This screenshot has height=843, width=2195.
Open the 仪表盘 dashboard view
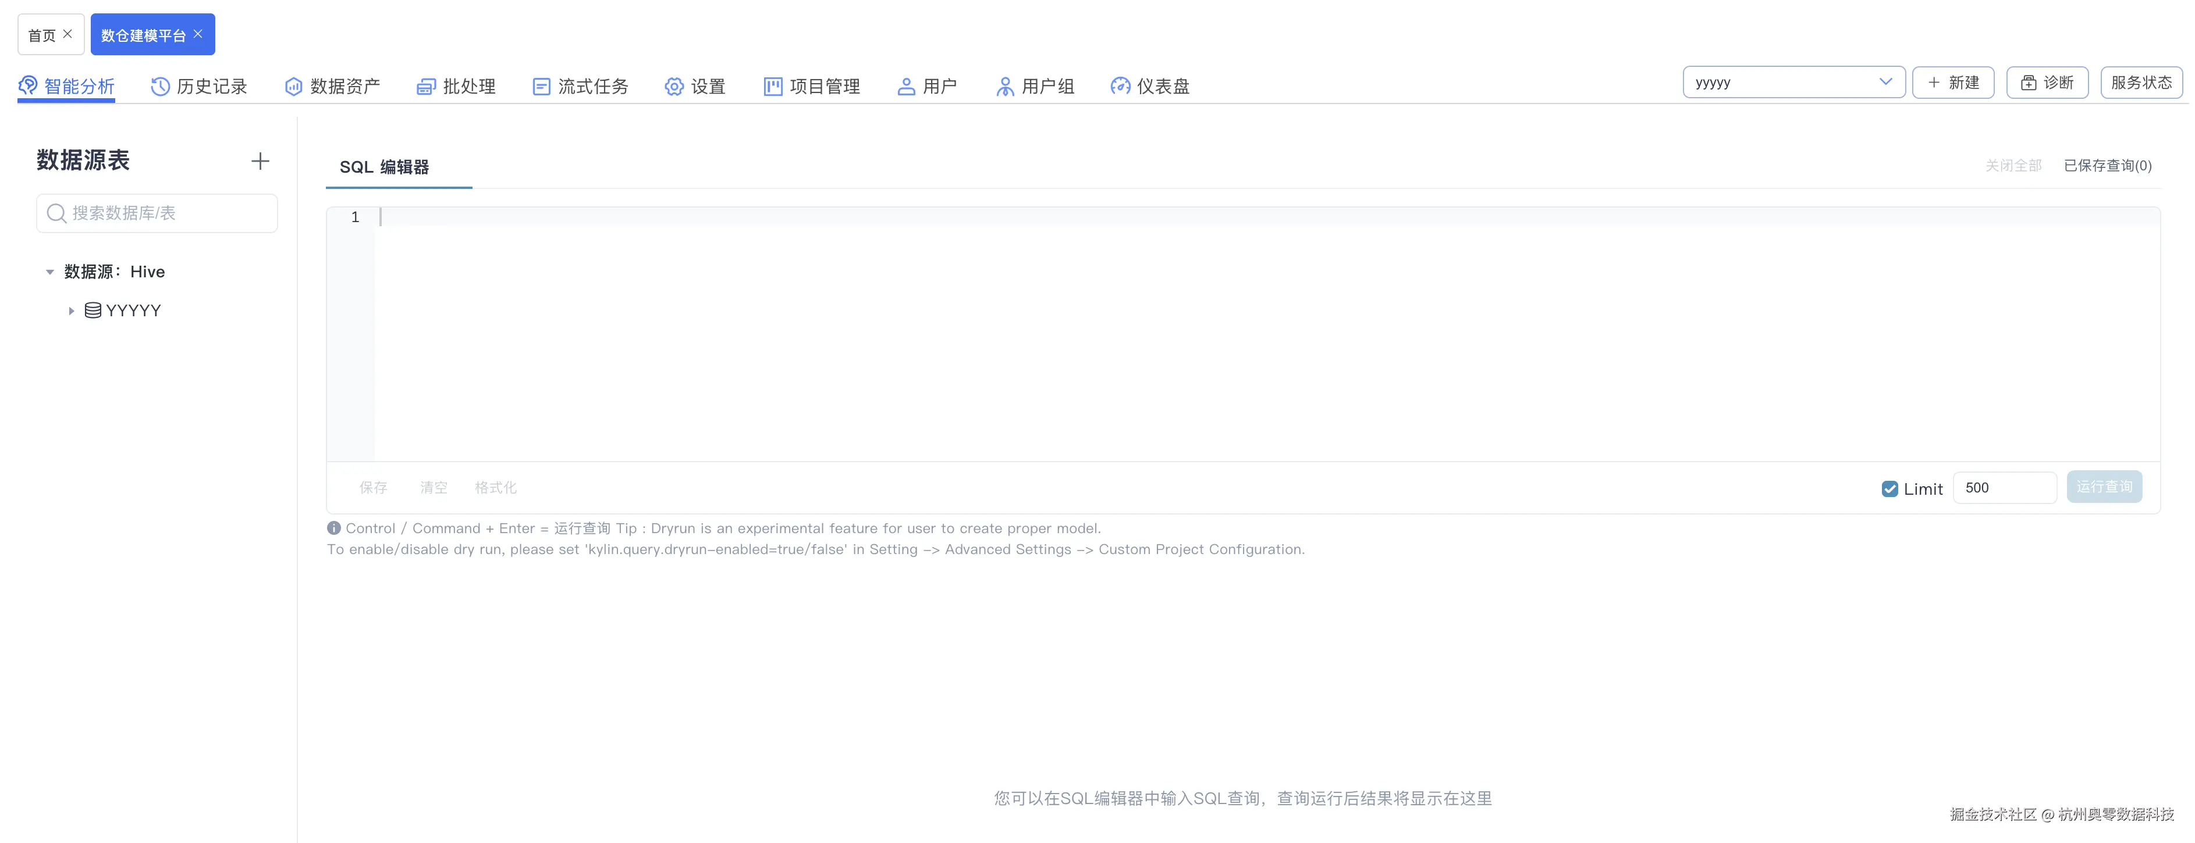tap(1149, 85)
